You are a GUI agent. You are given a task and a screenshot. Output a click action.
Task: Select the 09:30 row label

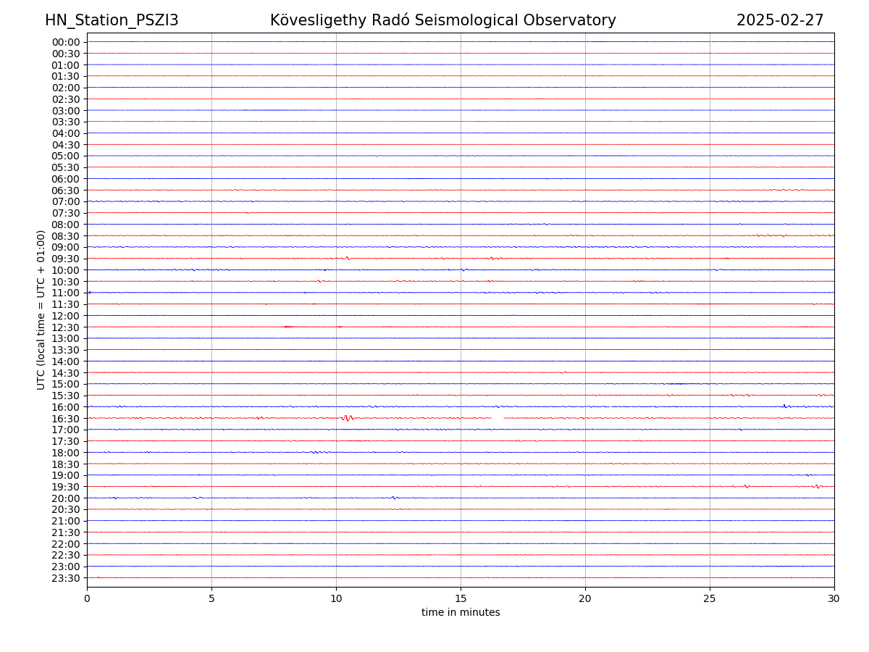point(66,259)
